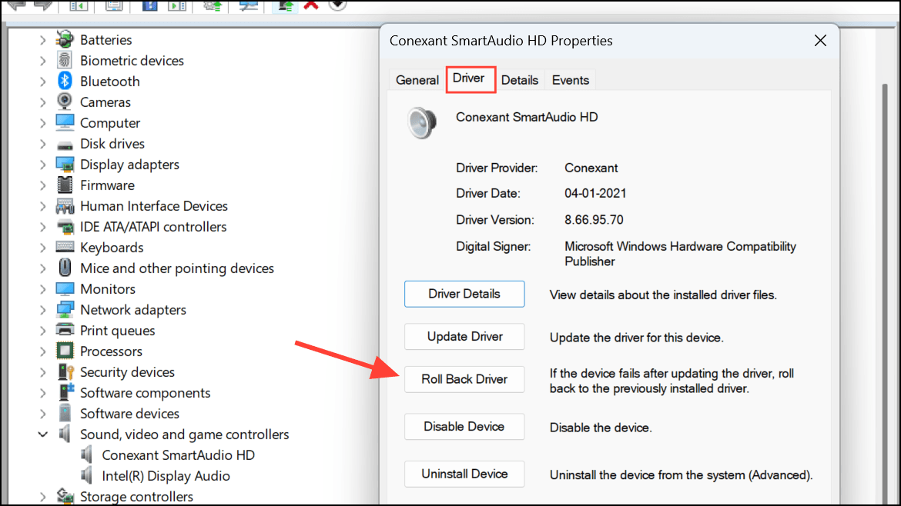Click speaker icon in Properties dialog
The width and height of the screenshot is (901, 506).
point(422,122)
